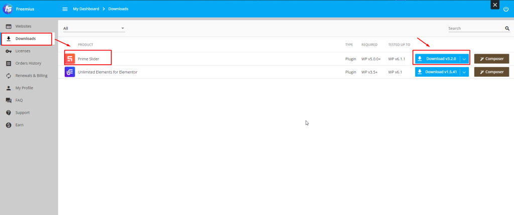Select the Prime Slider product name
Image resolution: width=514 pixels, height=215 pixels.
[x=88, y=59]
